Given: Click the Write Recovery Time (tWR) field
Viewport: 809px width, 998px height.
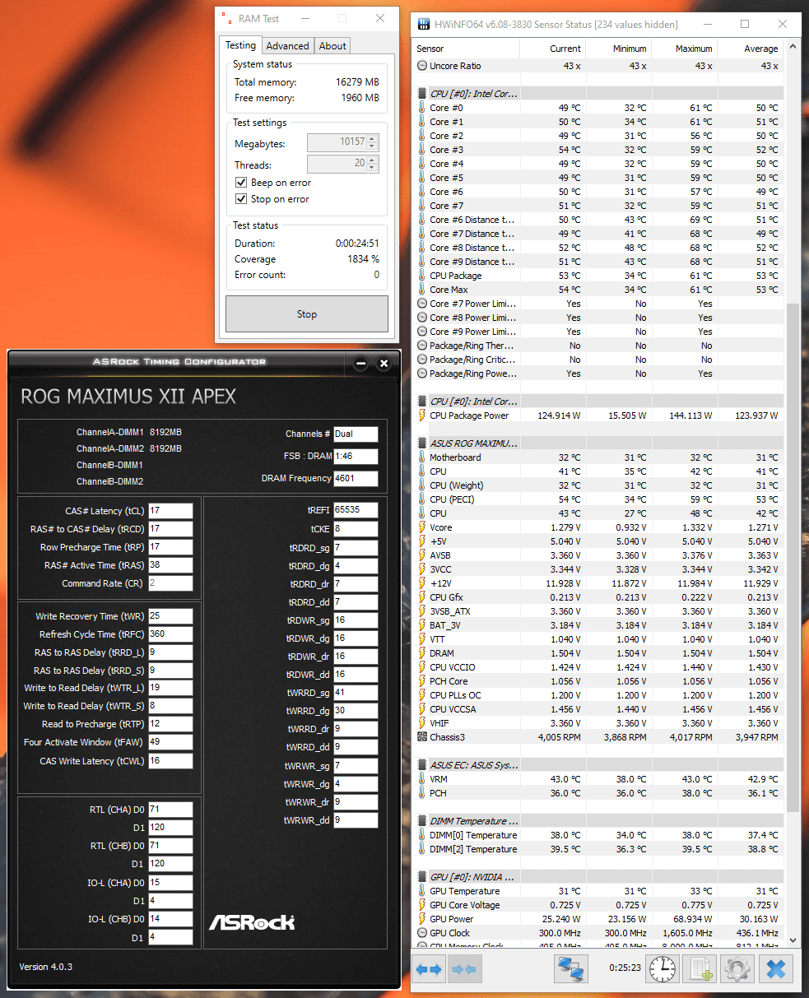Looking at the screenshot, I should pos(170,616).
